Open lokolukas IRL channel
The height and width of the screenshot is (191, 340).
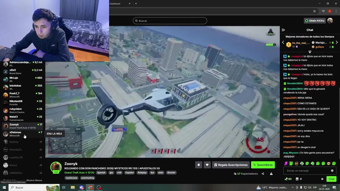(x=23, y=87)
